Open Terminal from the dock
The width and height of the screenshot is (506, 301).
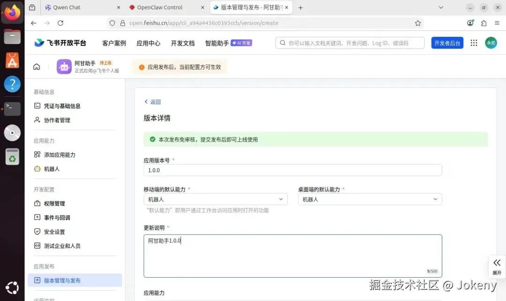(12, 109)
